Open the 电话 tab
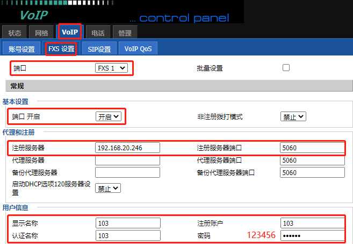Screen dimensions: 353x244 coord(98,32)
